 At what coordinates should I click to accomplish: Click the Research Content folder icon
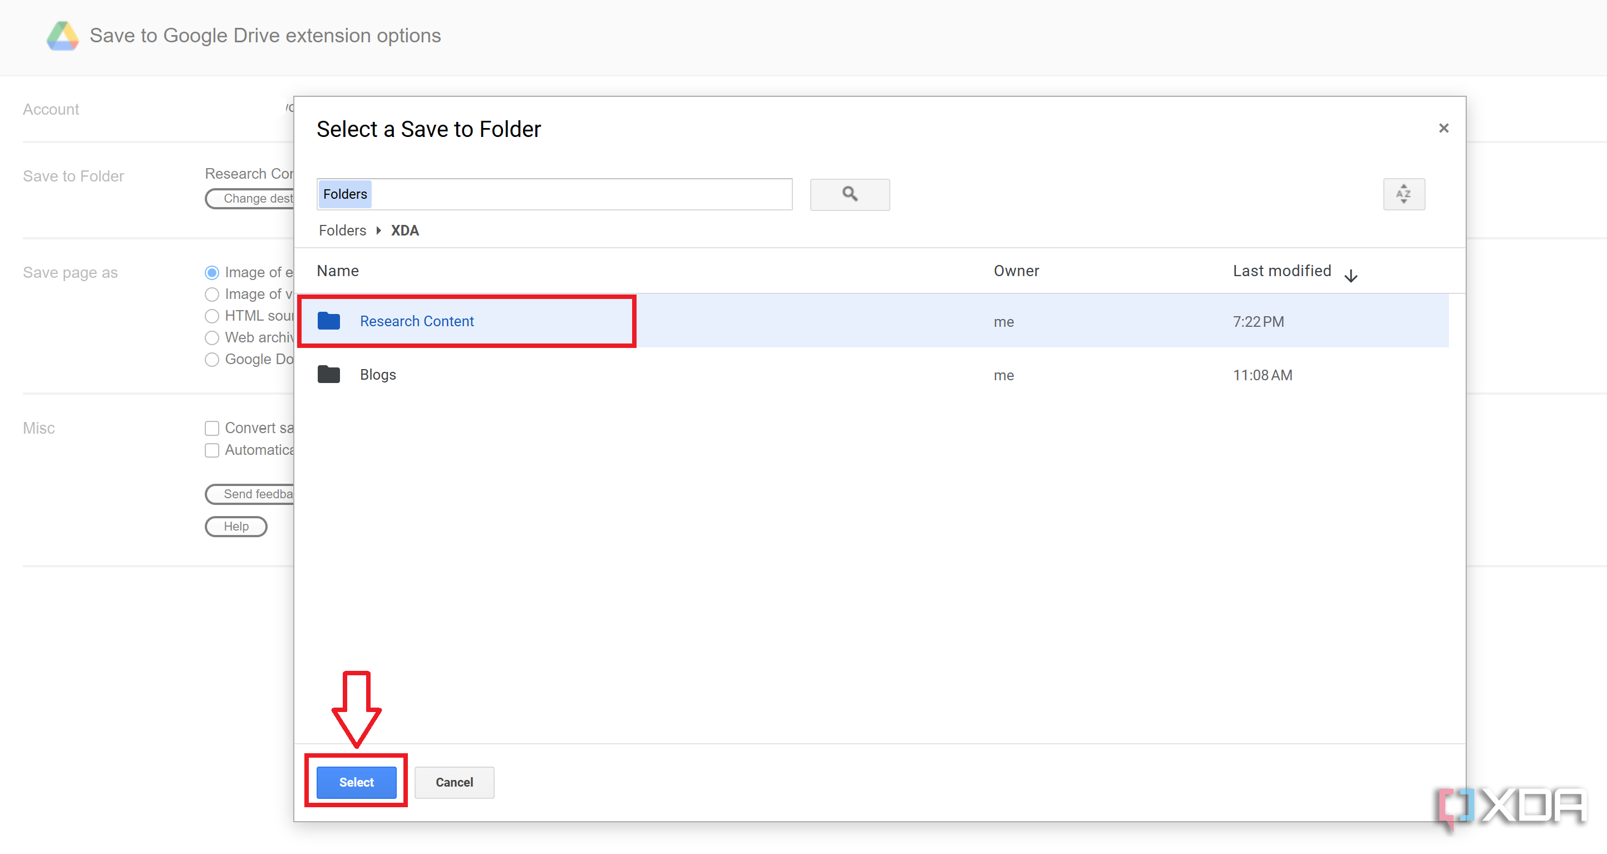tap(329, 321)
